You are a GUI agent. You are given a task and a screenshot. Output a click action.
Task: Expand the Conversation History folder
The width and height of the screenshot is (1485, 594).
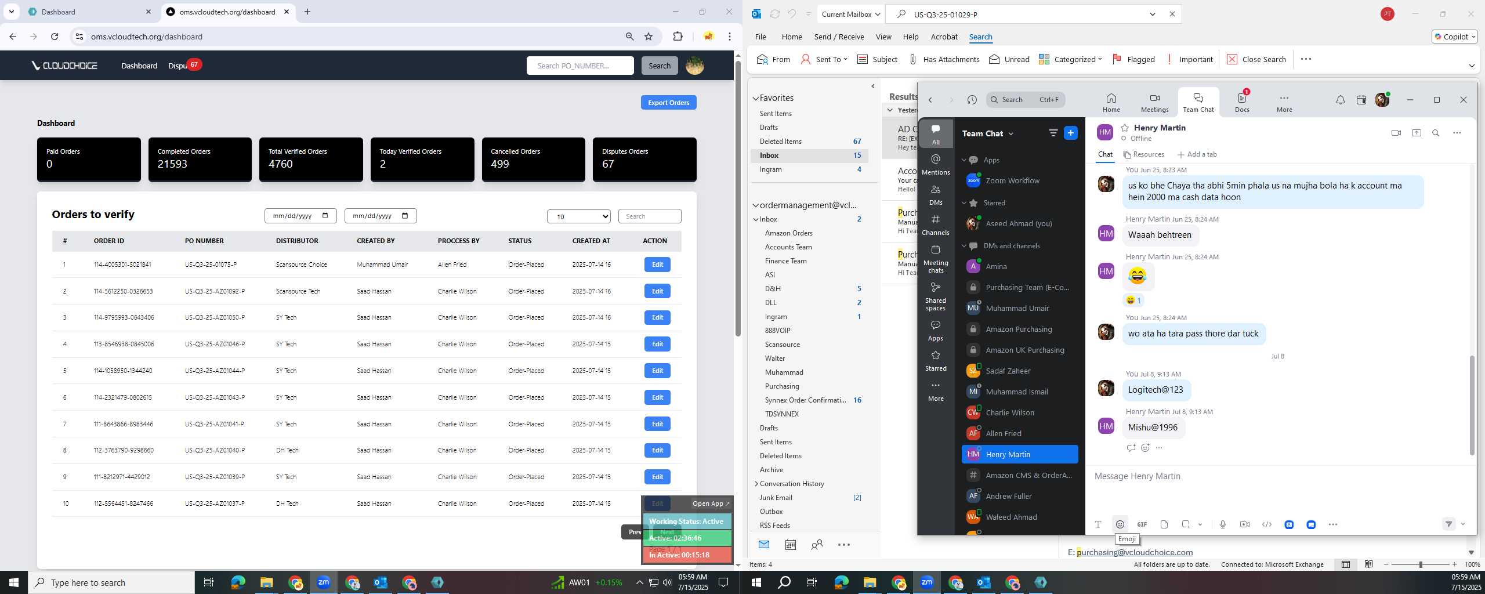click(x=756, y=484)
